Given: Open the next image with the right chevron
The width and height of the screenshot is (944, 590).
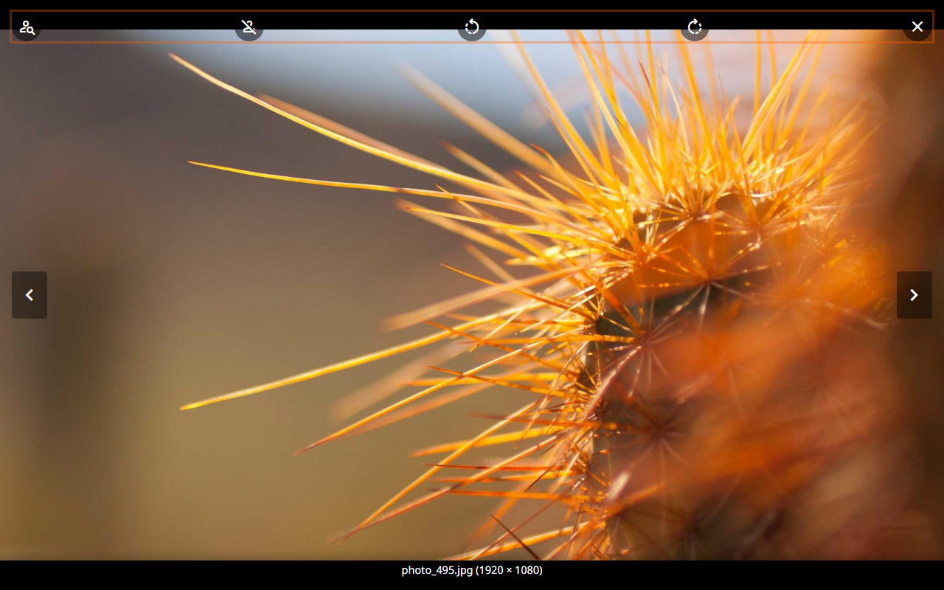Looking at the screenshot, I should coord(914,295).
